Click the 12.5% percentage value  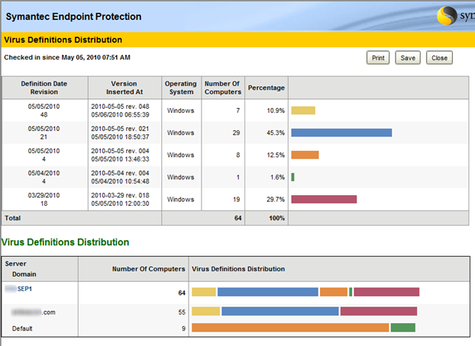276,155
